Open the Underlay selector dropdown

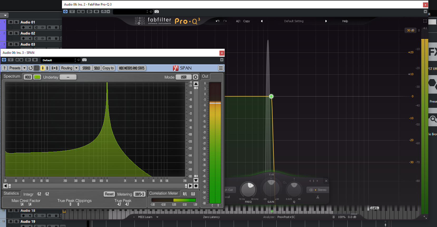pos(68,77)
